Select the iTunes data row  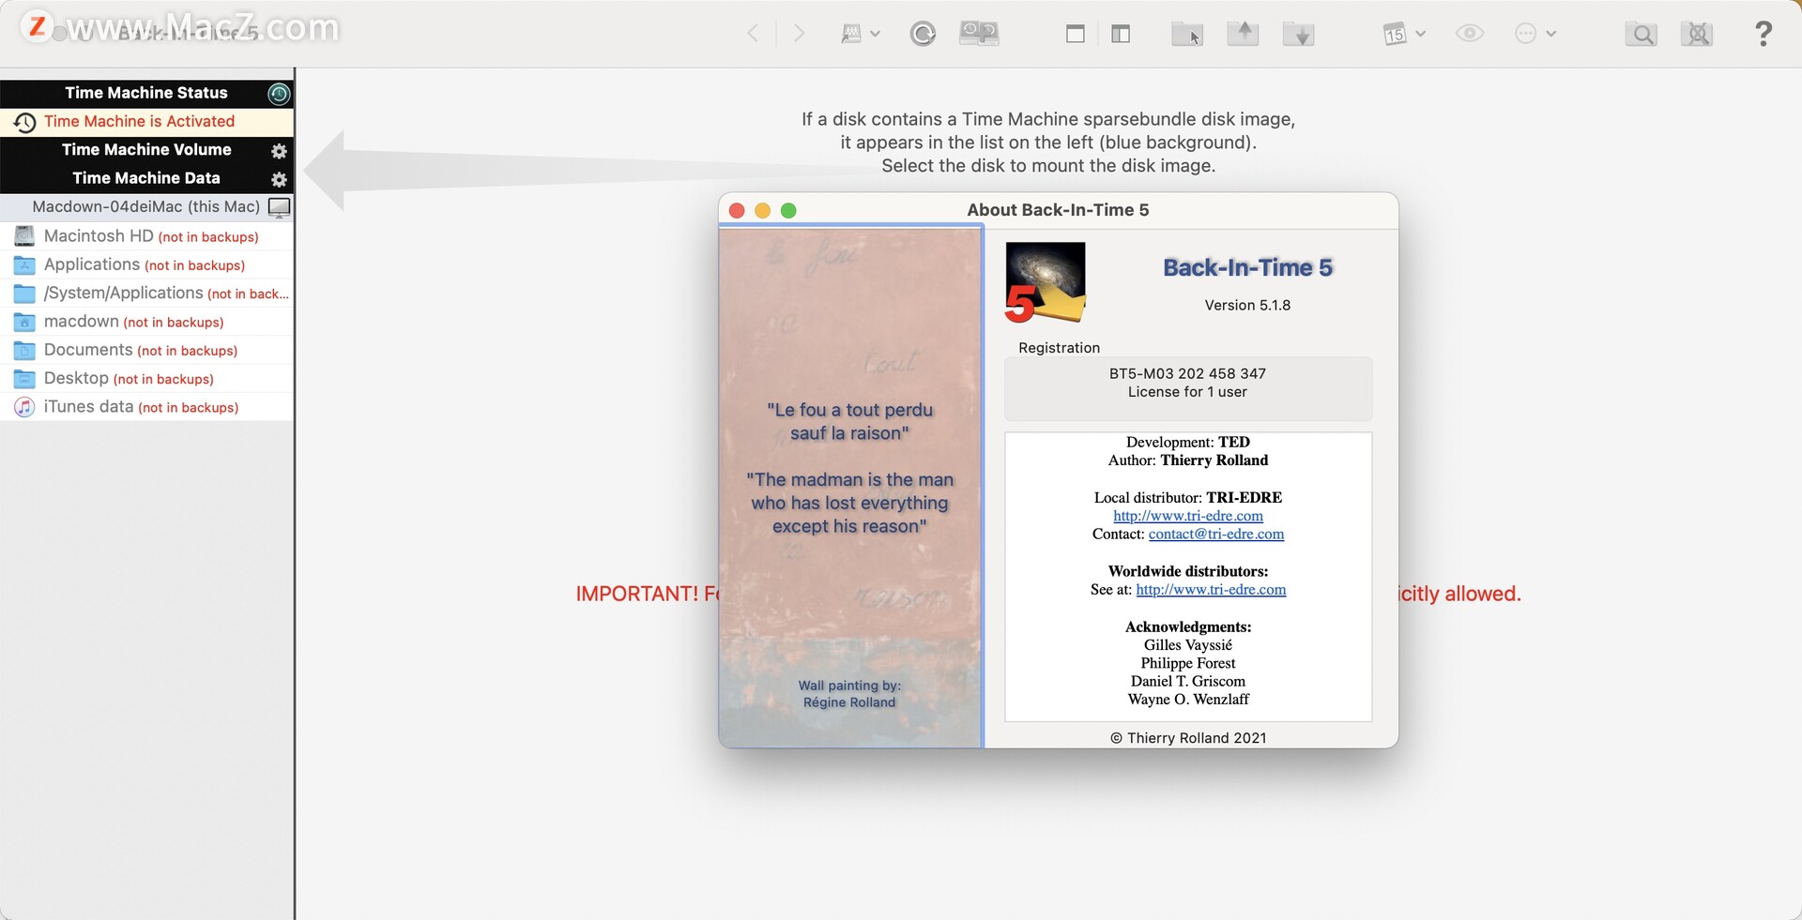146,407
